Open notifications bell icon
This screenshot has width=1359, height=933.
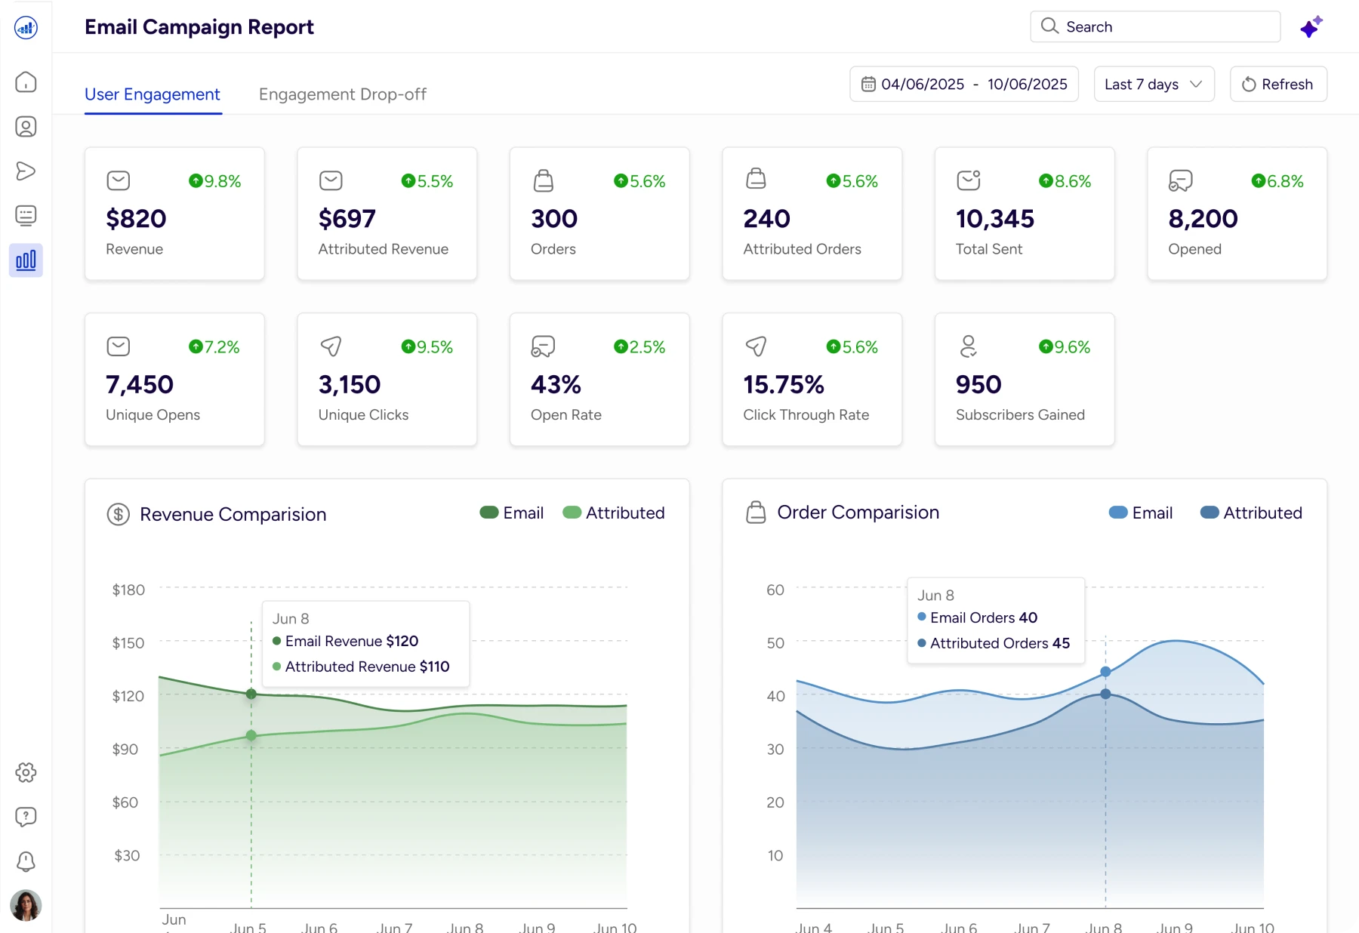tap(26, 861)
